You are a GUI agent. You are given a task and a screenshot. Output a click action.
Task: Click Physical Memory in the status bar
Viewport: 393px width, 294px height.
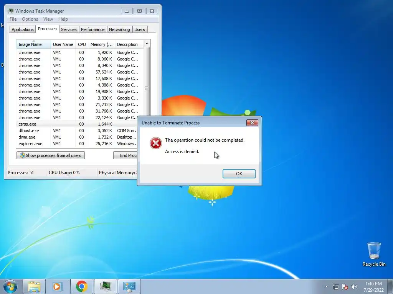(x=118, y=173)
